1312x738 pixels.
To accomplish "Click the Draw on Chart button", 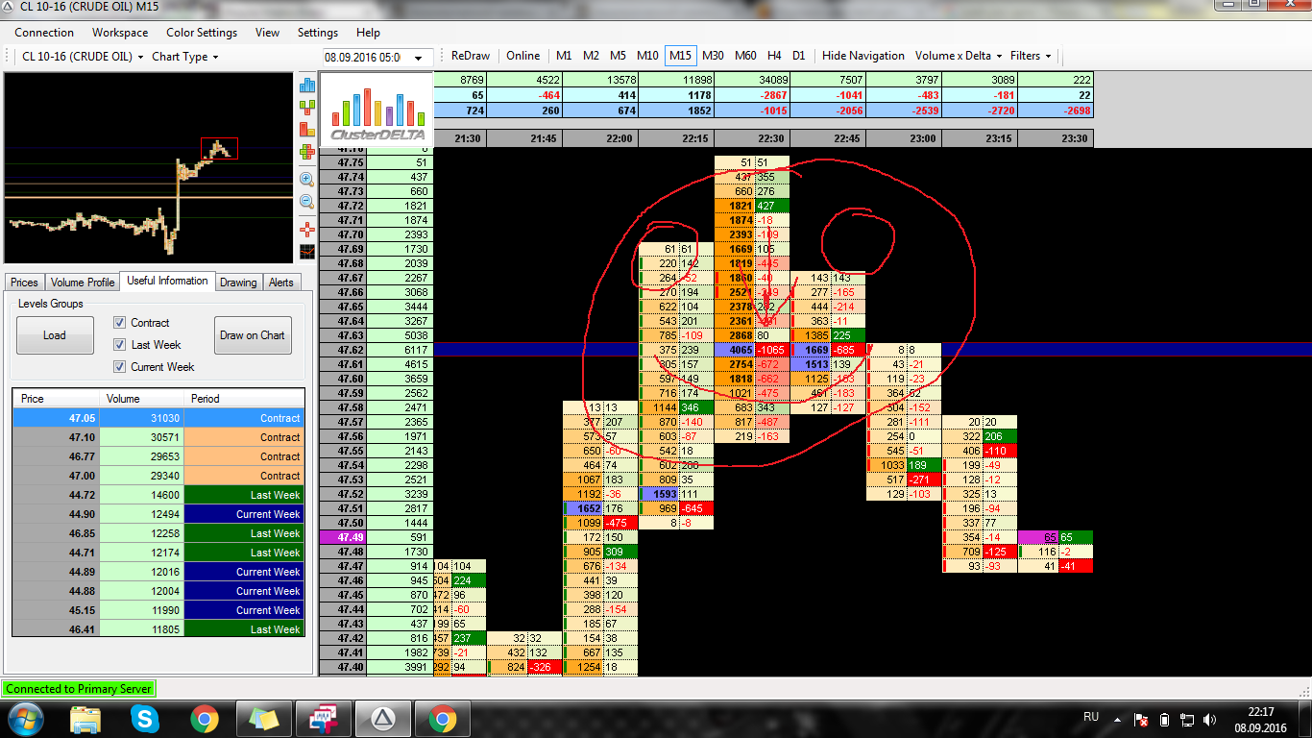I will point(253,335).
